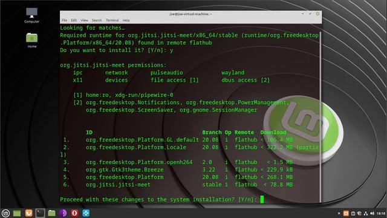Open the File menu in terminal
The height and width of the screenshot is (218, 387).
tap(65, 20)
